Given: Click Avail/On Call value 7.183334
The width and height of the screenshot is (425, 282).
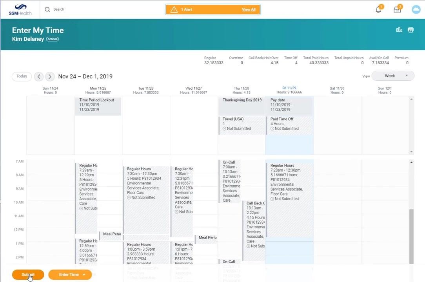Looking at the screenshot, I should coord(380,63).
